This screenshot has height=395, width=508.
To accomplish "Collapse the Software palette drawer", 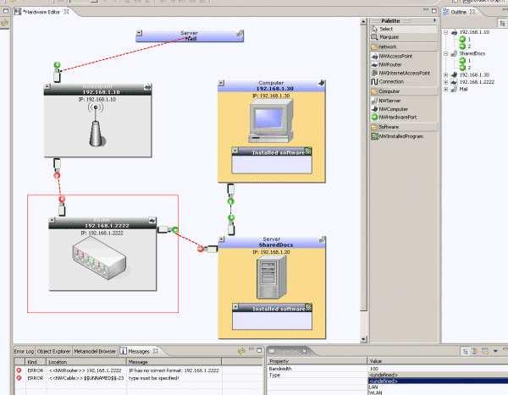I will 403,127.
